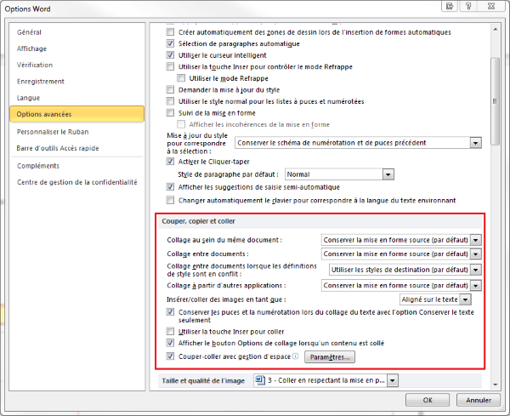
Task: Click the leftmost title bar icon beside help
Action: [450, 6]
